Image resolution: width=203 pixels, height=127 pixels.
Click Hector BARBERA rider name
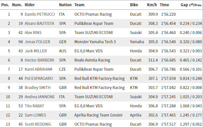click(39, 60)
